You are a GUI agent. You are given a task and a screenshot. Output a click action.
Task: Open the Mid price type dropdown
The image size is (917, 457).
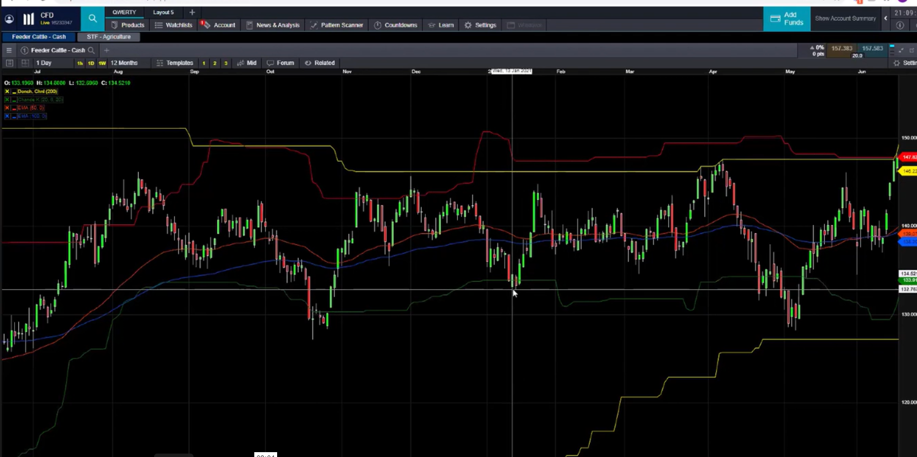247,63
